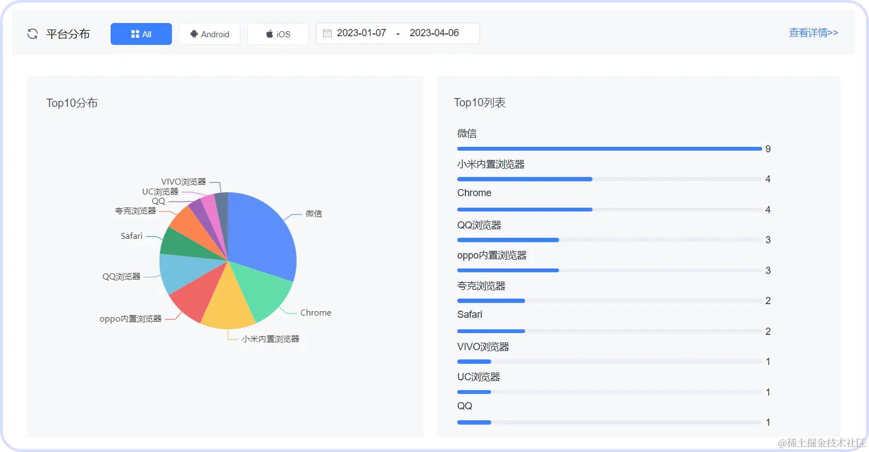Filter by Android platform
Image resolution: width=869 pixels, height=452 pixels.
(x=210, y=34)
